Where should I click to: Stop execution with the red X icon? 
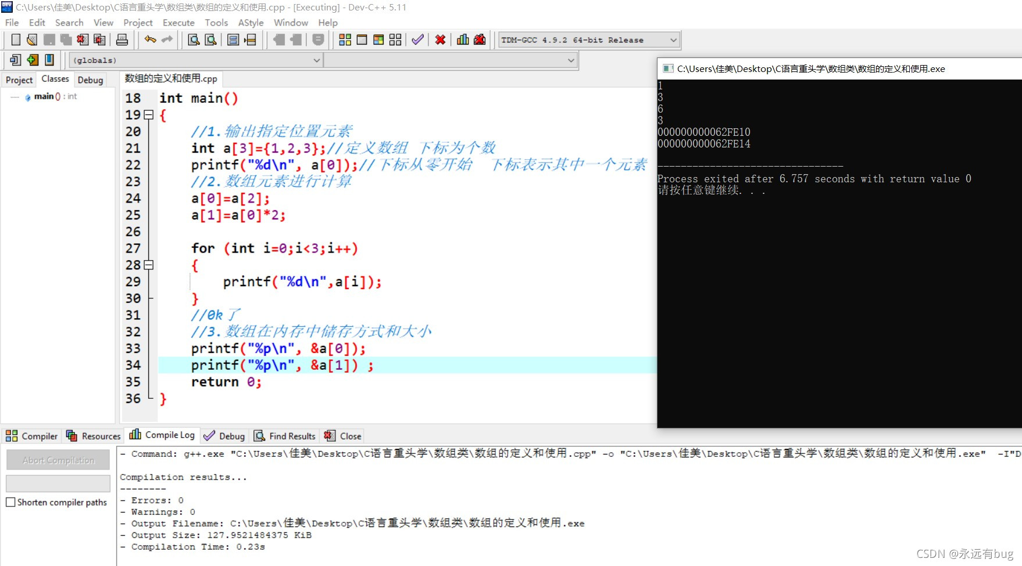pyautogui.click(x=440, y=39)
